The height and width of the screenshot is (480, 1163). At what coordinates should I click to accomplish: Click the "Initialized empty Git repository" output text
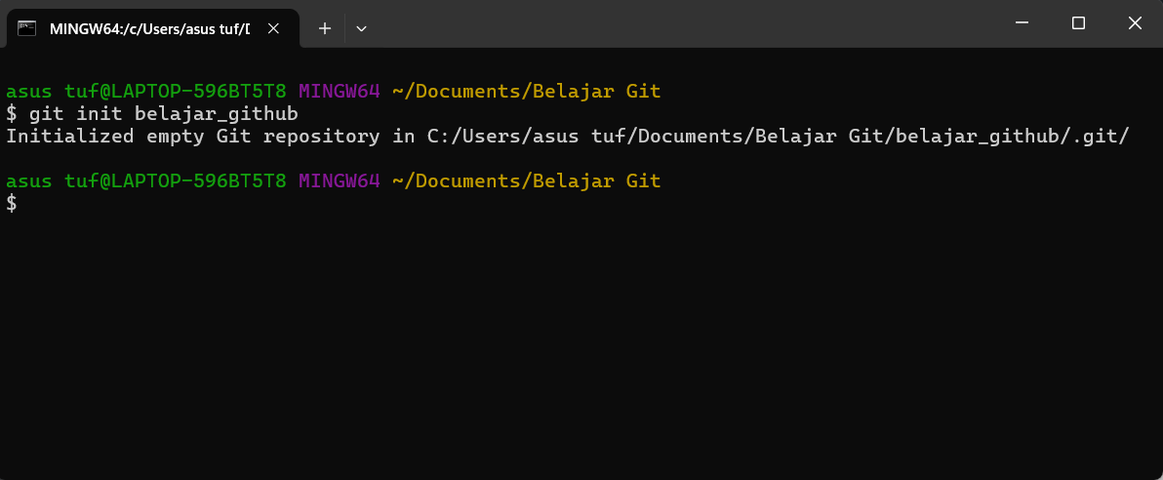click(193, 137)
